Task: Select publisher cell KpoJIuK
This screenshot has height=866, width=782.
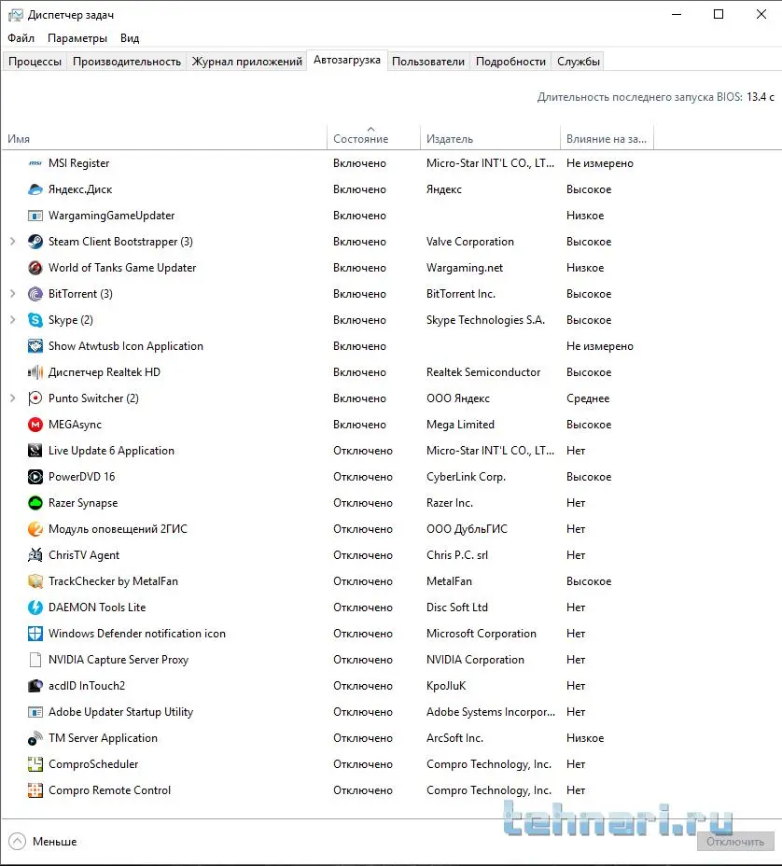Action: [446, 686]
